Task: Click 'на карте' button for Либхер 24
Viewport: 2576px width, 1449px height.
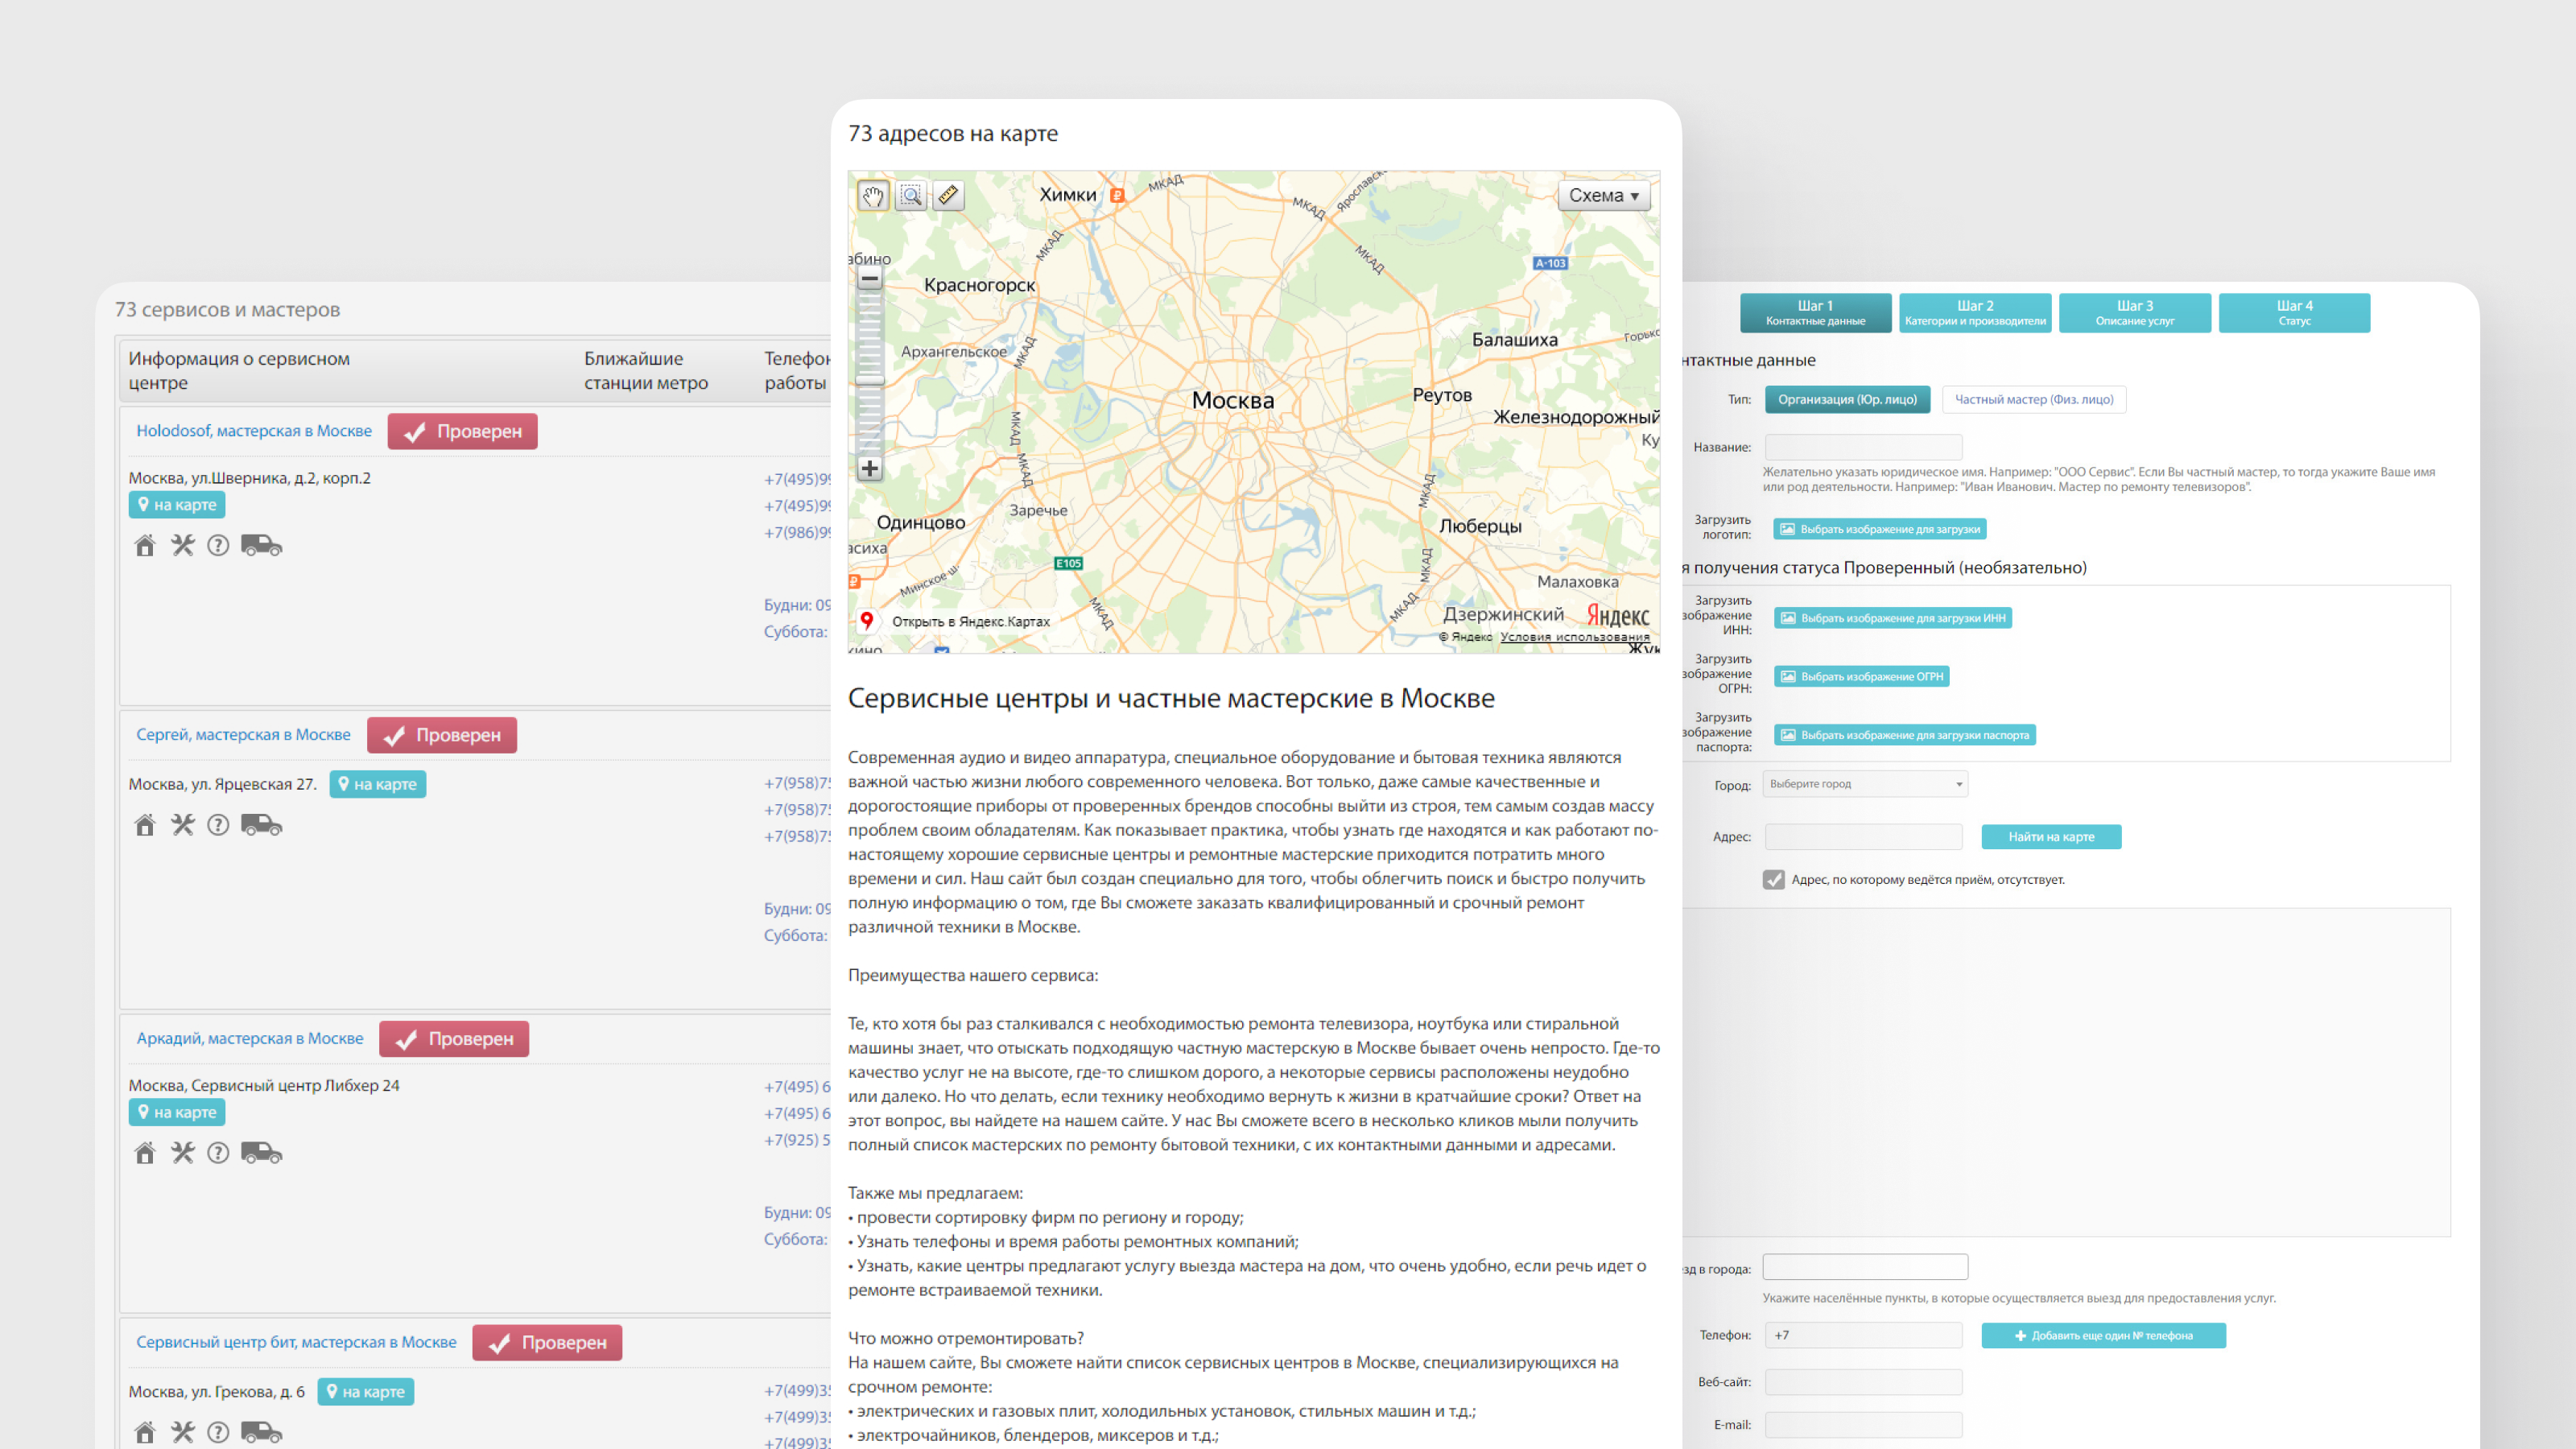Action: pos(177,1112)
